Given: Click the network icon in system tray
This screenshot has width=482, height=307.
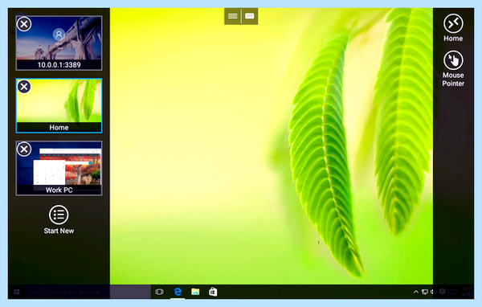Looking at the screenshot, I should click(x=425, y=292).
